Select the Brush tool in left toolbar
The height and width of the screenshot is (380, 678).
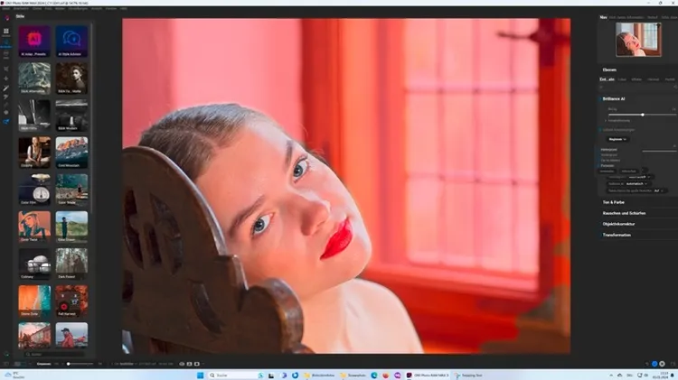click(x=6, y=88)
